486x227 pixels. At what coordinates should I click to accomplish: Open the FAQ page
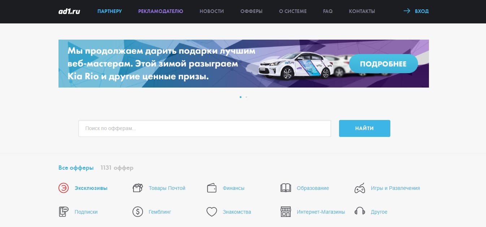328,11
